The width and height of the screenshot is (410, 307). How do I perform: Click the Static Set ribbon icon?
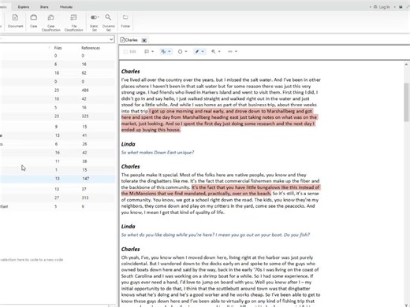(x=93, y=17)
